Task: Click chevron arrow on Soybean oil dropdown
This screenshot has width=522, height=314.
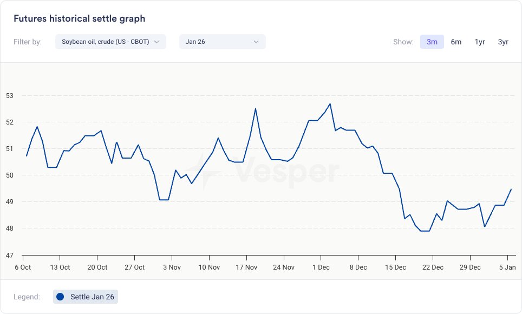Action: click(x=156, y=42)
